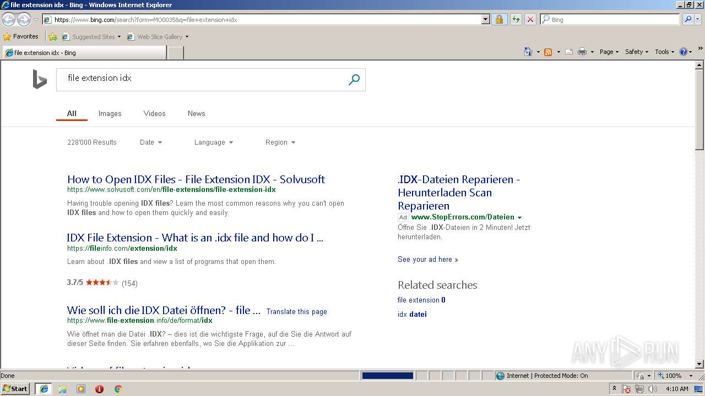Open Google Chrome from the taskbar
This screenshot has width=705, height=396.
click(118, 389)
